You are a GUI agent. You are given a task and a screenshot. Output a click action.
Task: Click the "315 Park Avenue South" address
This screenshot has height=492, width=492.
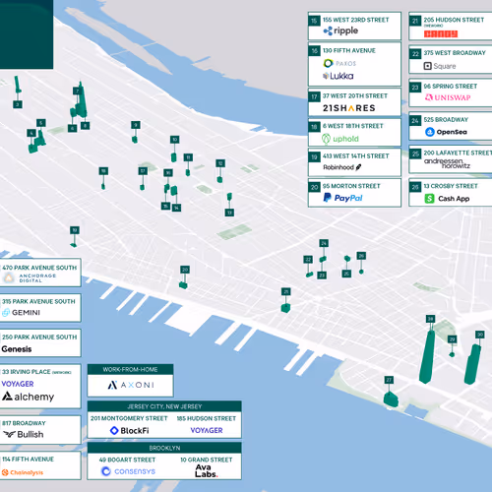38,301
